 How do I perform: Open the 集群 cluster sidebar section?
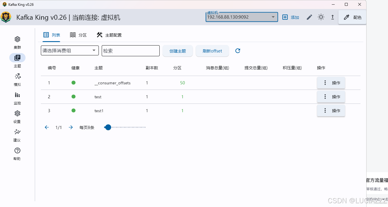17,42
